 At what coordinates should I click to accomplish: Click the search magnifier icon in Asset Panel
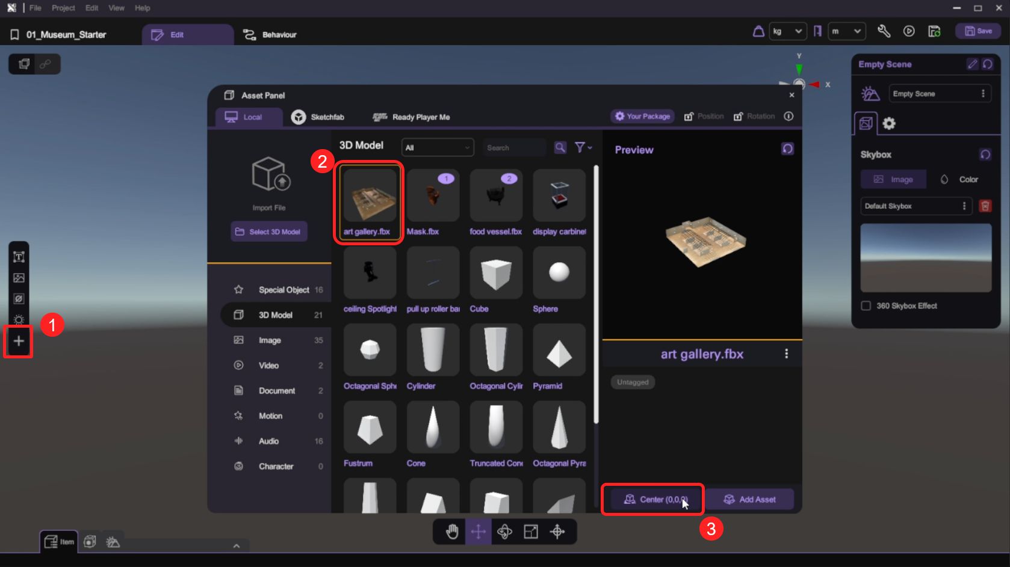[560, 147]
